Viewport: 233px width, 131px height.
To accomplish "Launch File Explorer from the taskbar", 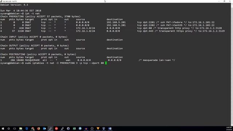I will pyautogui.click(x=21, y=128).
